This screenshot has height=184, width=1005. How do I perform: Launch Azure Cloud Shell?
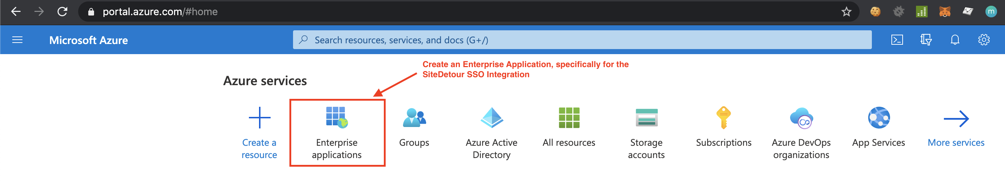tap(897, 40)
